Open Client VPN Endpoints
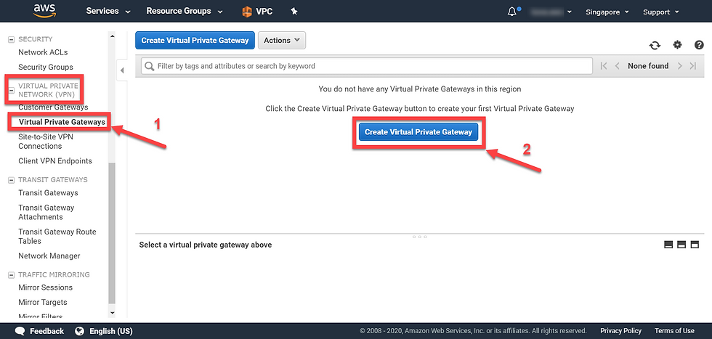 (x=55, y=160)
